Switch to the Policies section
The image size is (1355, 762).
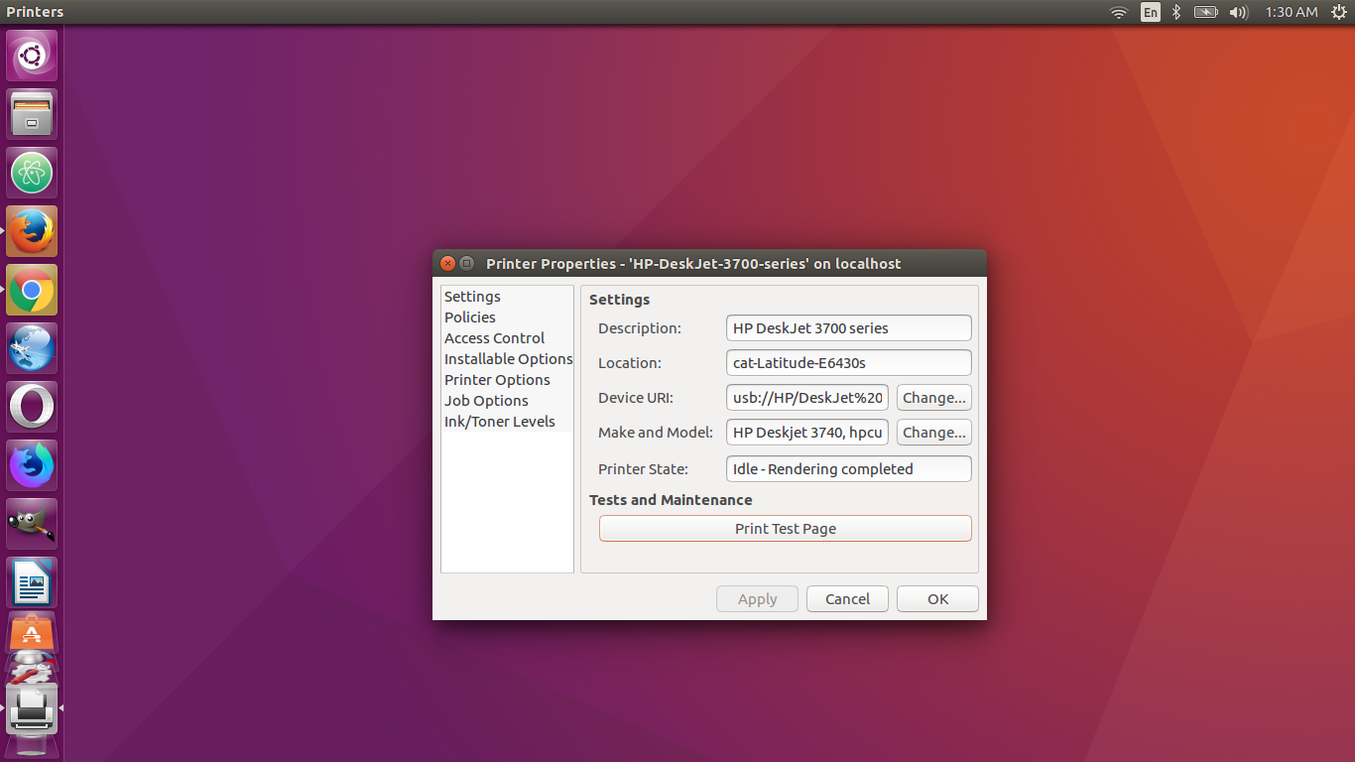tap(507, 317)
